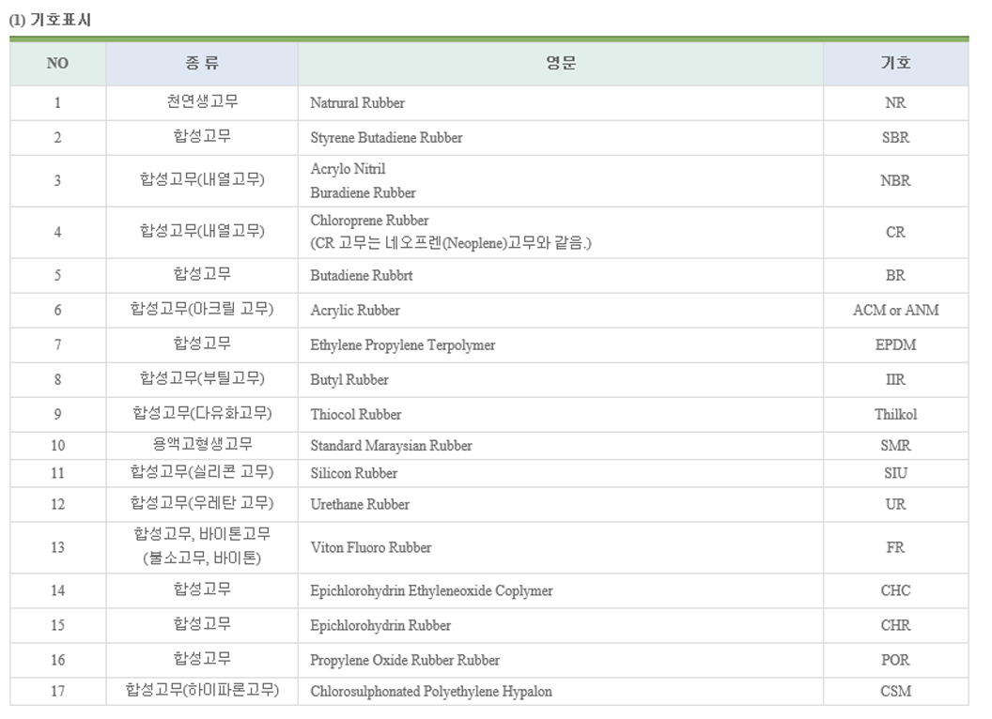This screenshot has width=992, height=719.
Task: Click the '합성고무(부틸고무)' cell
Action: (202, 379)
